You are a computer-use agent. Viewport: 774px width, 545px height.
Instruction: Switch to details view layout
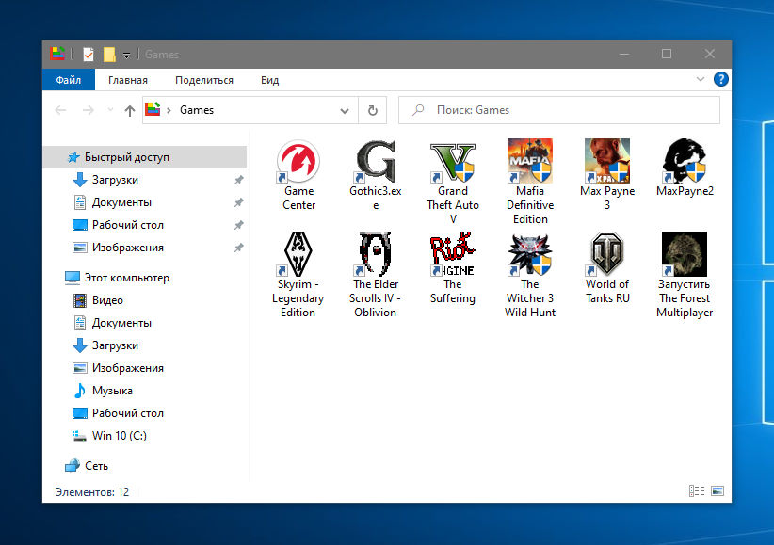[697, 490]
